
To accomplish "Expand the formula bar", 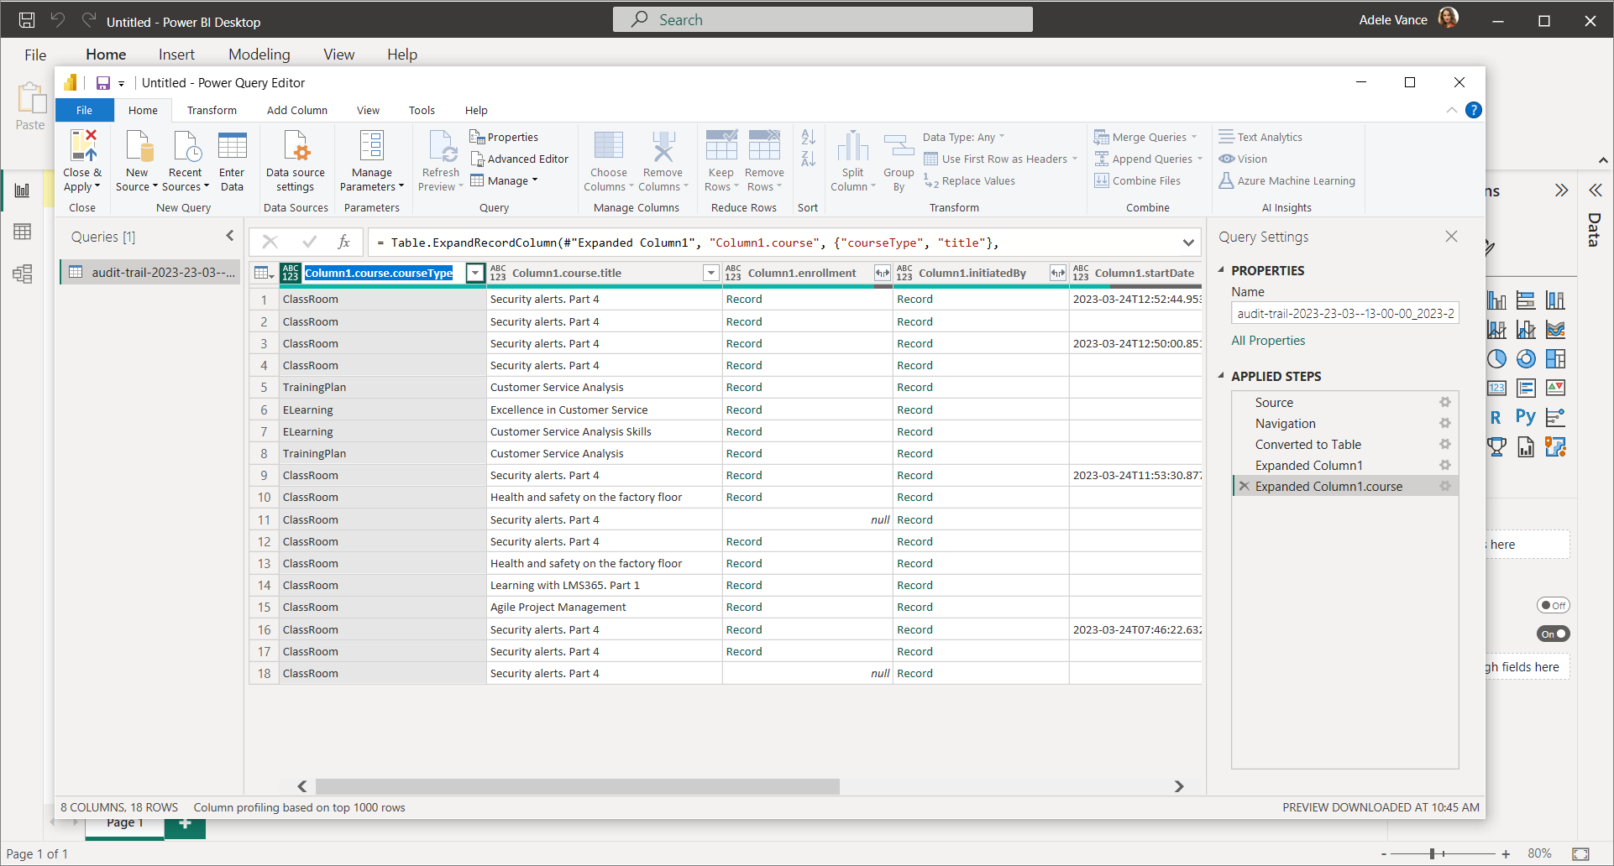I will point(1188,243).
